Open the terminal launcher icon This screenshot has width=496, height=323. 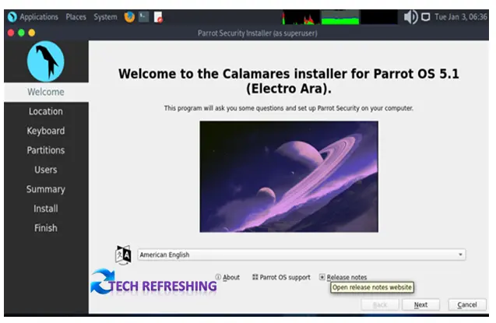(x=143, y=17)
